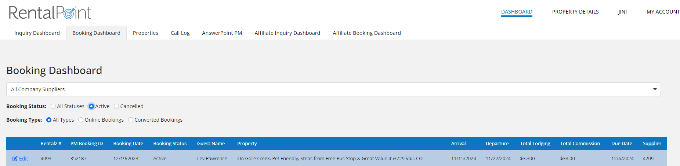Switch to Affiliate Booking Dashboard tab

tap(366, 33)
